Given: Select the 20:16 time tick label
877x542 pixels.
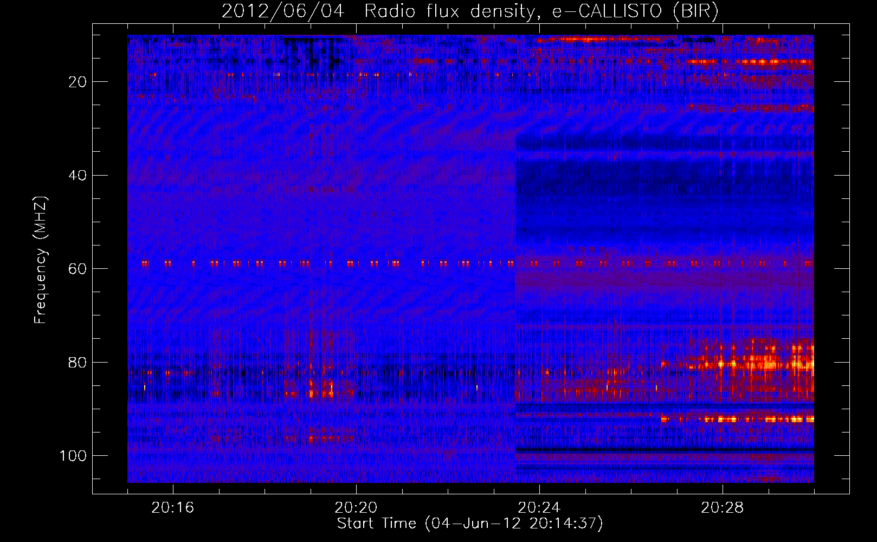Looking at the screenshot, I should [x=172, y=508].
